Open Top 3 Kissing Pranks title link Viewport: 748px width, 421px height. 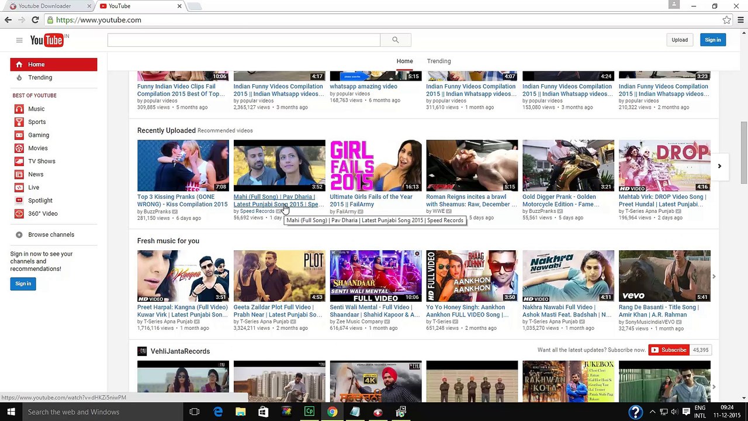(182, 201)
